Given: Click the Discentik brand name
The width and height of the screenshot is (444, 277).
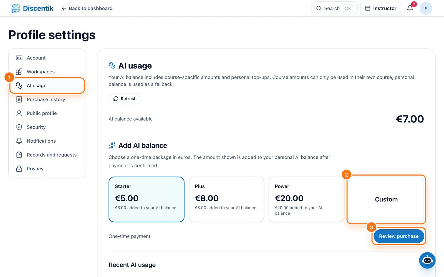Looking at the screenshot, I should click(x=38, y=8).
